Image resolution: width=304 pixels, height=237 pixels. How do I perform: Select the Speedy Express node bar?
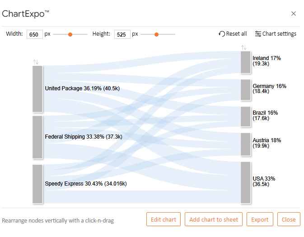tap(37, 184)
